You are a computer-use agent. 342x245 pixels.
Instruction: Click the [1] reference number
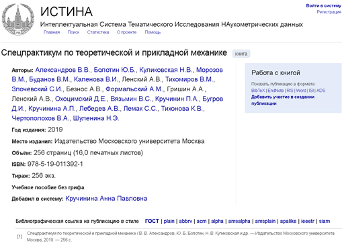click(x=19, y=236)
